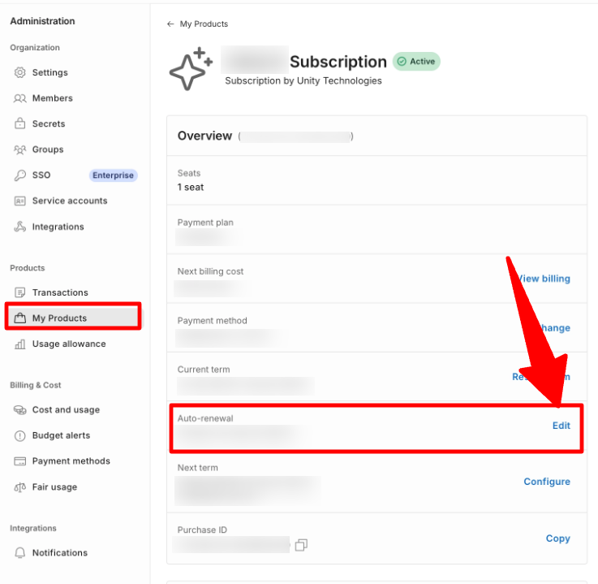Click Configure next to Next term
The width and height of the screenshot is (598, 584).
tap(547, 482)
